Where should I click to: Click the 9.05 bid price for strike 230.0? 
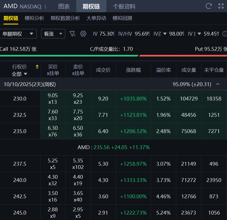click(53, 95)
